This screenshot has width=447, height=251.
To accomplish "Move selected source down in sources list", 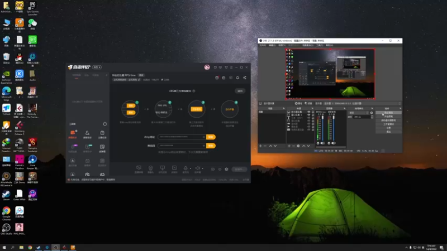I will tap(308, 146).
